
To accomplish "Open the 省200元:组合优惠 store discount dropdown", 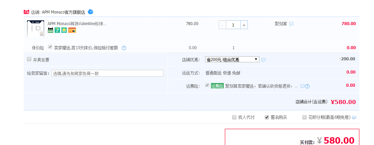I will tap(232, 59).
